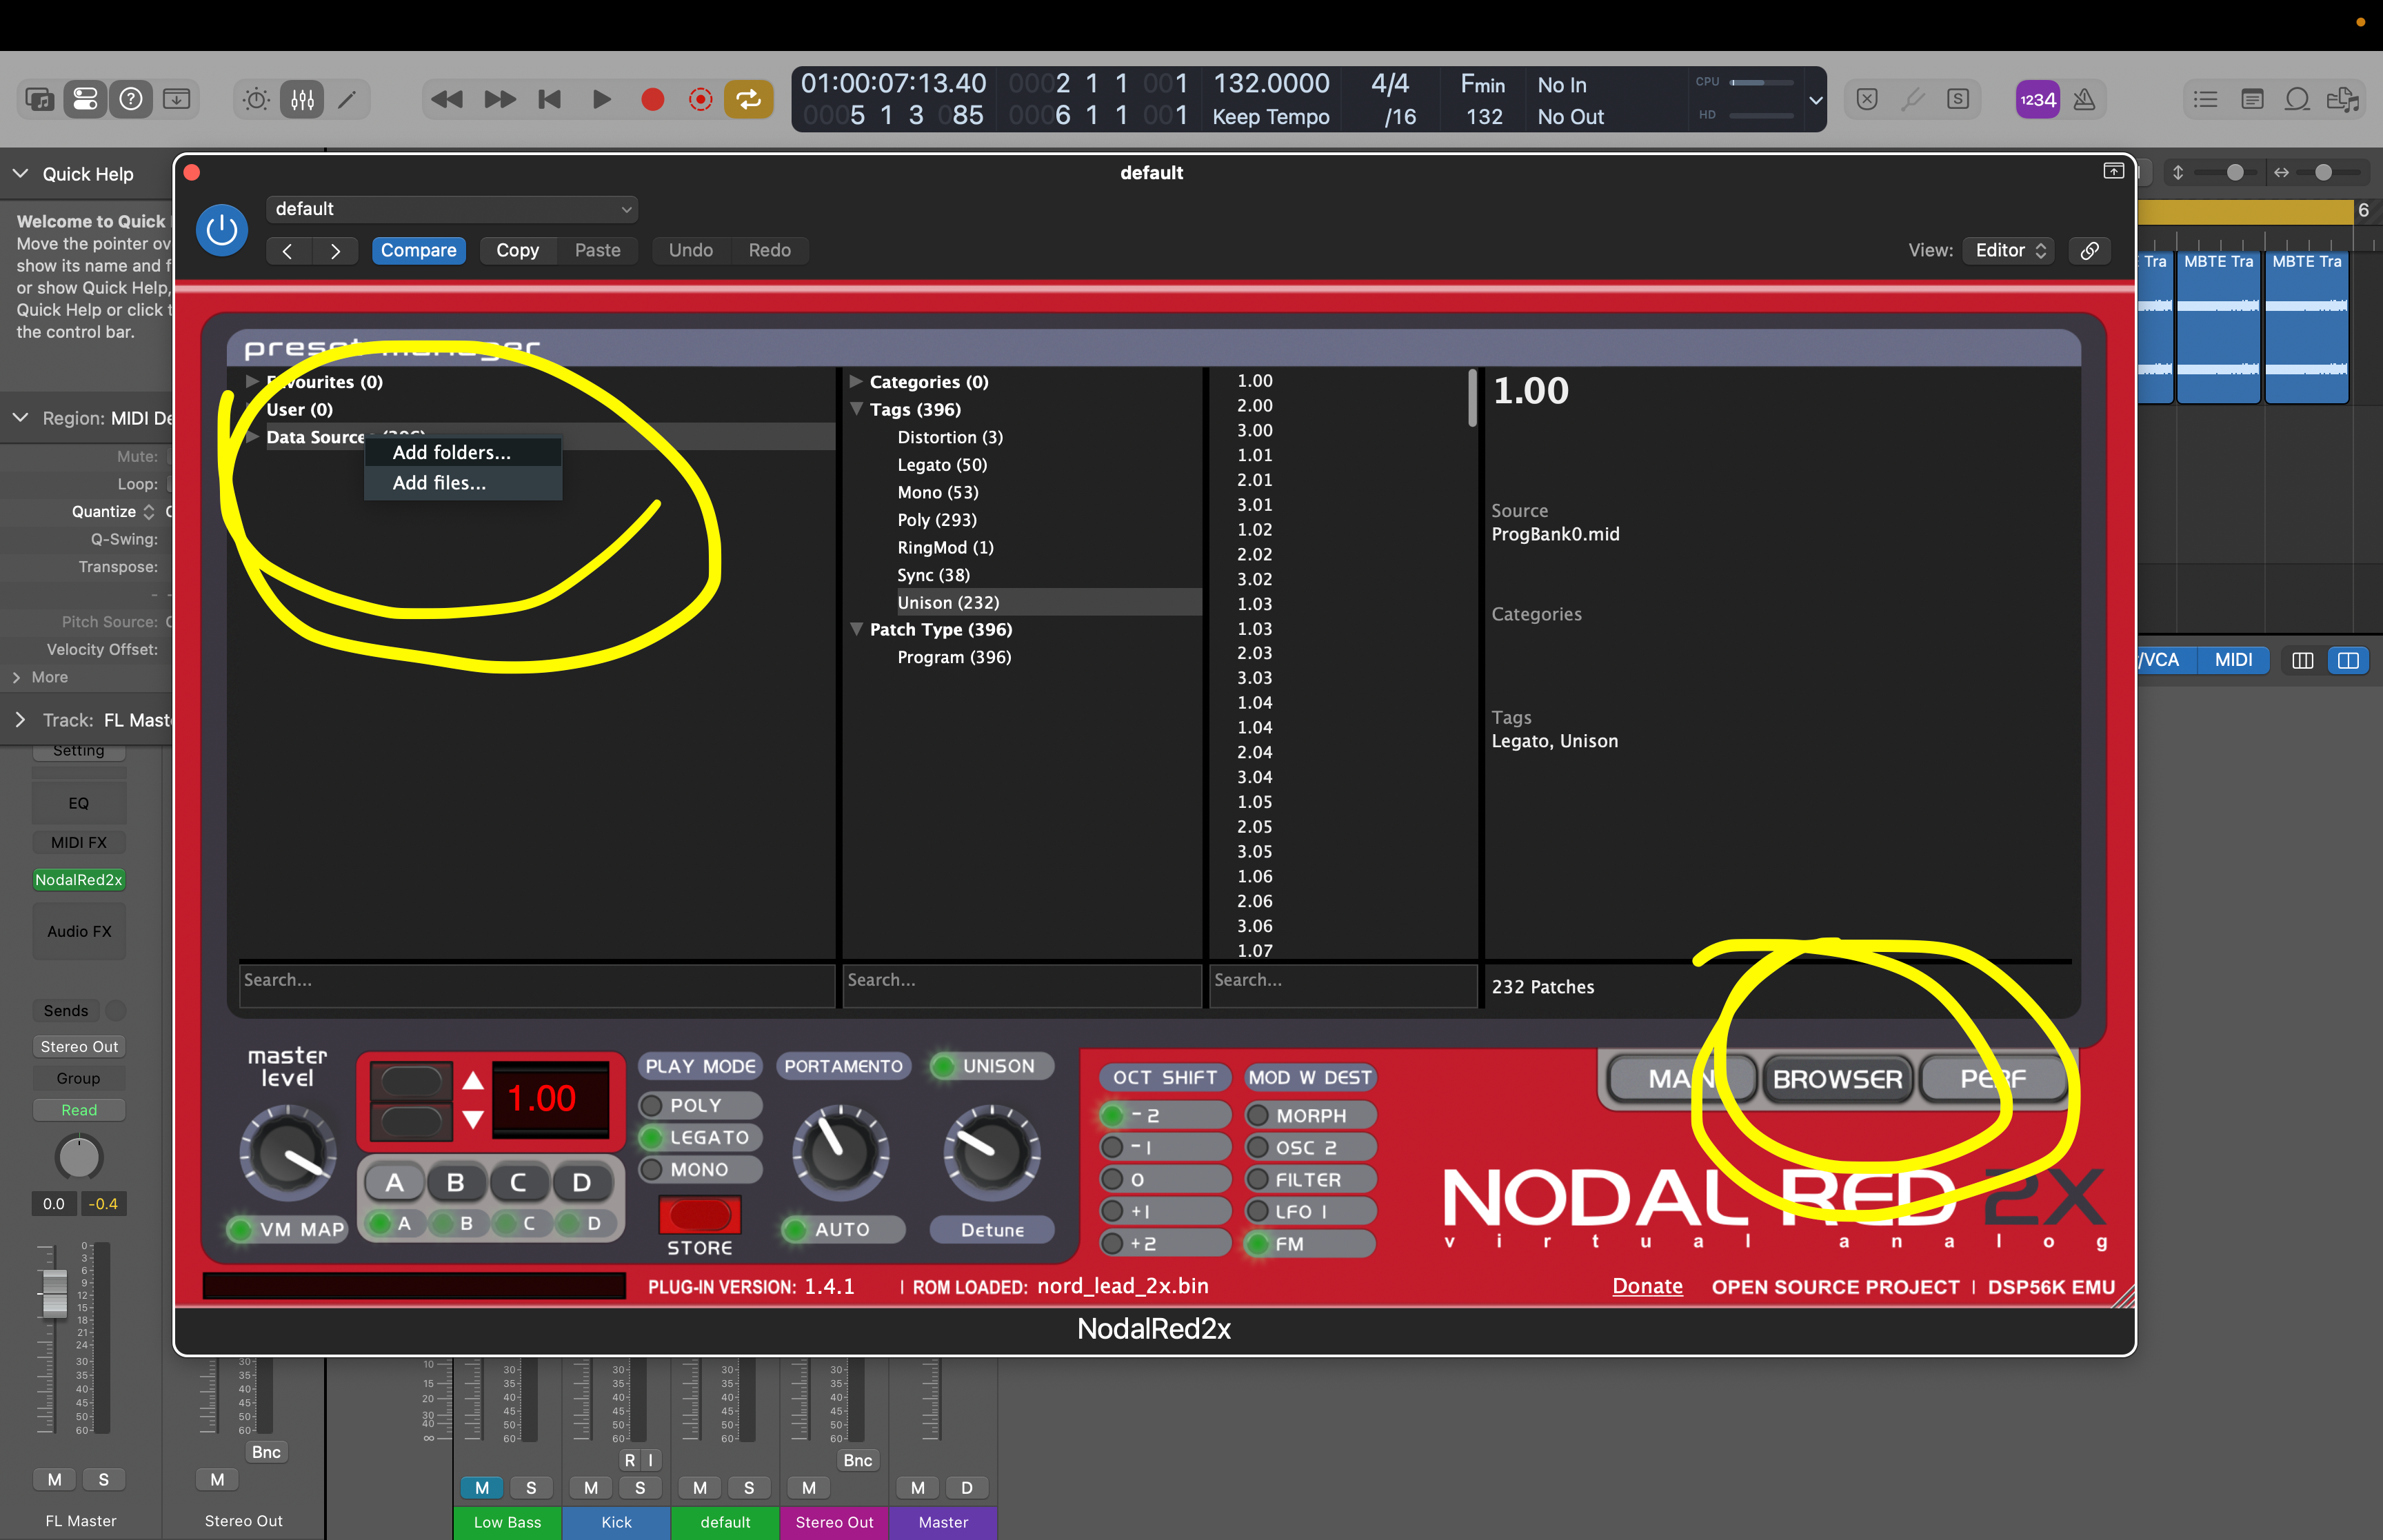Viewport: 2383px width, 1540px height.
Task: Switch to the BROWSER tab
Action: click(1837, 1079)
